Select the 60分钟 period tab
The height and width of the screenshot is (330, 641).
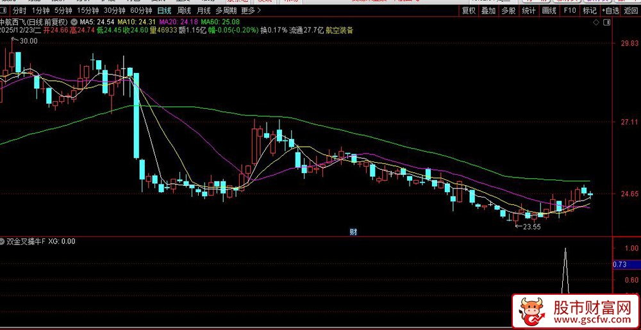[141, 11]
